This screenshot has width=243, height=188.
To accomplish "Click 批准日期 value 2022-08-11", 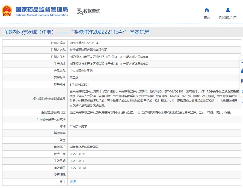I will pyautogui.click(x=78, y=154).
